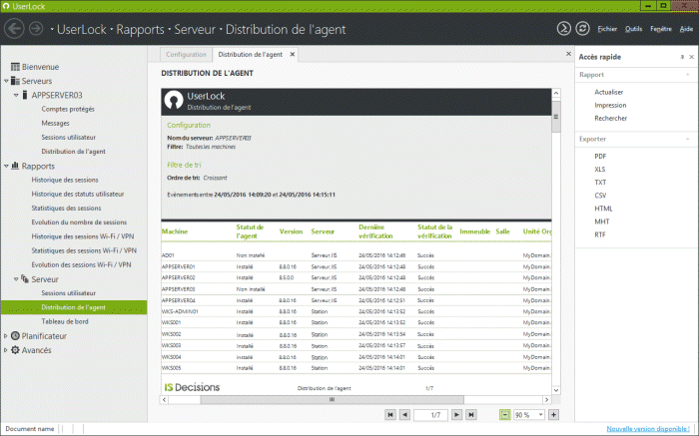Click the back navigation arrow
Viewport: 699px width, 436px height.
coord(14,29)
